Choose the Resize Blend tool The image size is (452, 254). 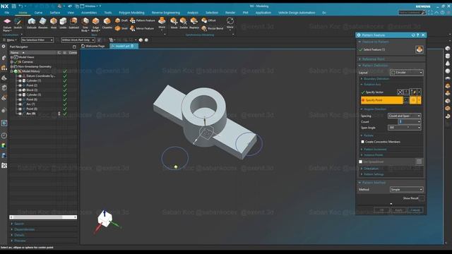pos(212,28)
